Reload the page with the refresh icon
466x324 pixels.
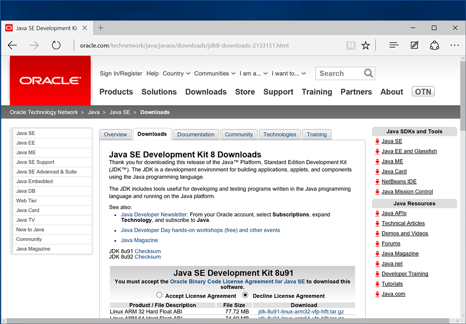[56, 45]
